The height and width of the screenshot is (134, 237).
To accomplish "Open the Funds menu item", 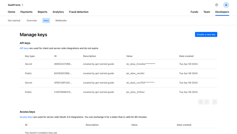I will point(194,12).
